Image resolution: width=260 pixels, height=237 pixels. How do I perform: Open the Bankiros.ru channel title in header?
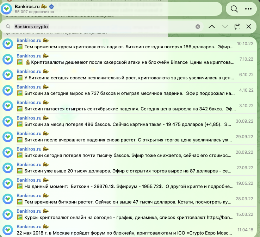27,6
